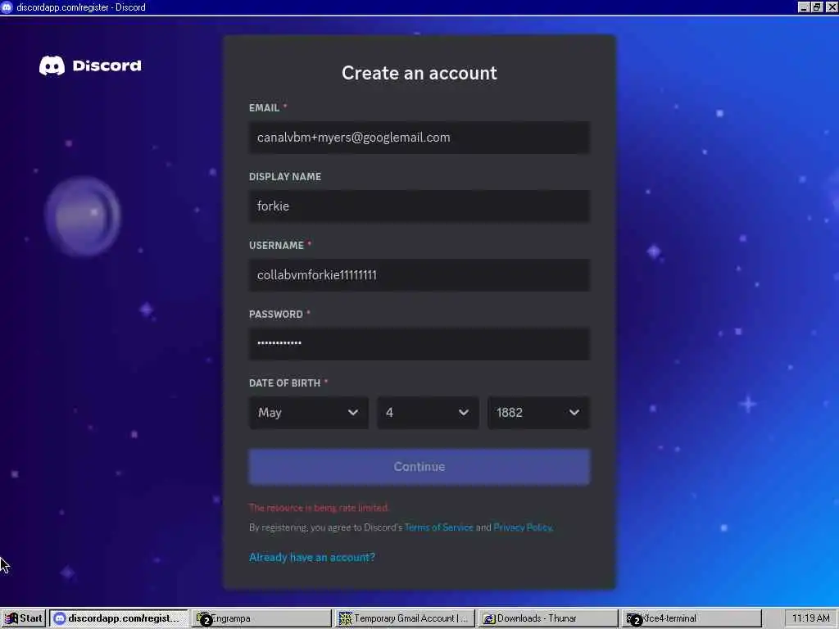Click the rate limited error message

pos(319,508)
